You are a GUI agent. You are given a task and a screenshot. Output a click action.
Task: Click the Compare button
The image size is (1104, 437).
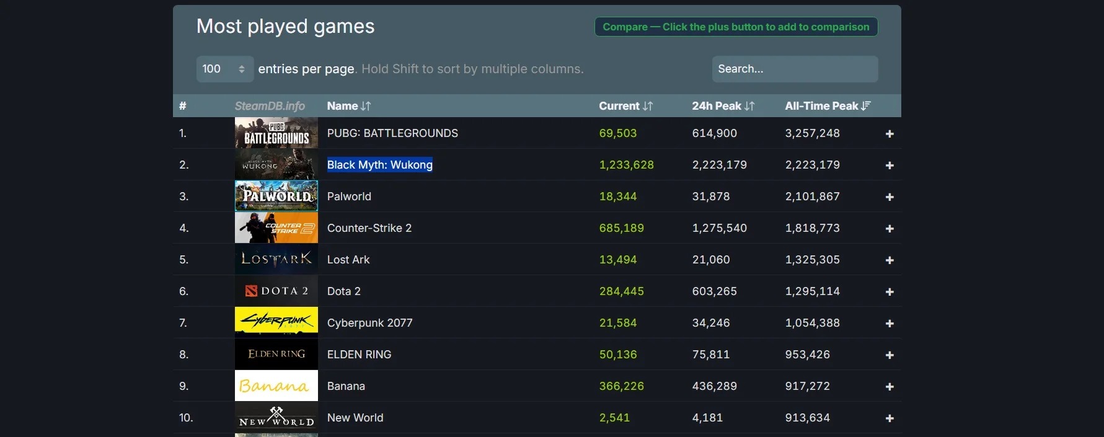[736, 27]
